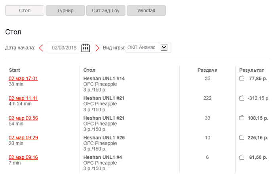Click wallet icon beside -312,15 р. result
This screenshot has width=277, height=181.
point(242,98)
